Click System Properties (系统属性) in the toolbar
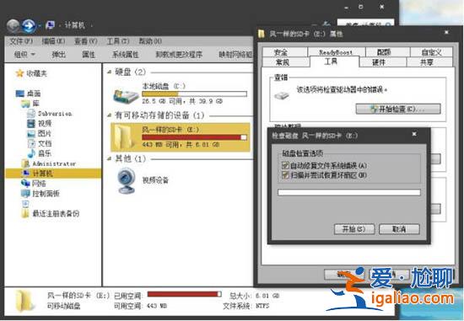 coord(125,55)
